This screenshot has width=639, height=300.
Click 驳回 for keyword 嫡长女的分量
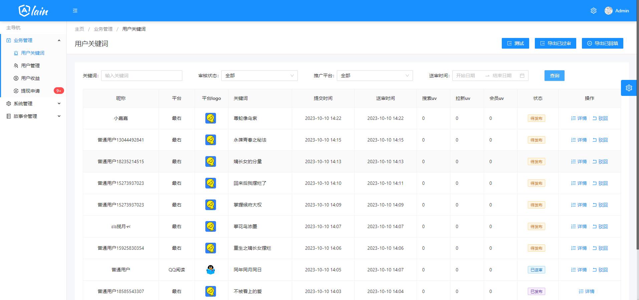[600, 161]
